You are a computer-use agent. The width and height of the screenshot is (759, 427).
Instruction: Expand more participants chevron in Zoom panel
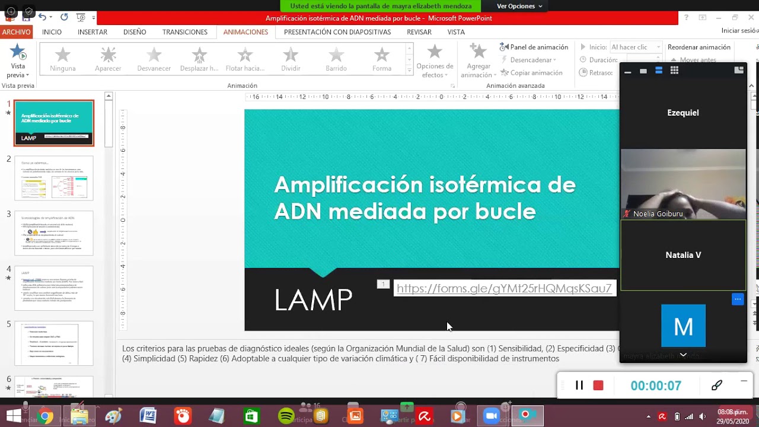tap(683, 355)
